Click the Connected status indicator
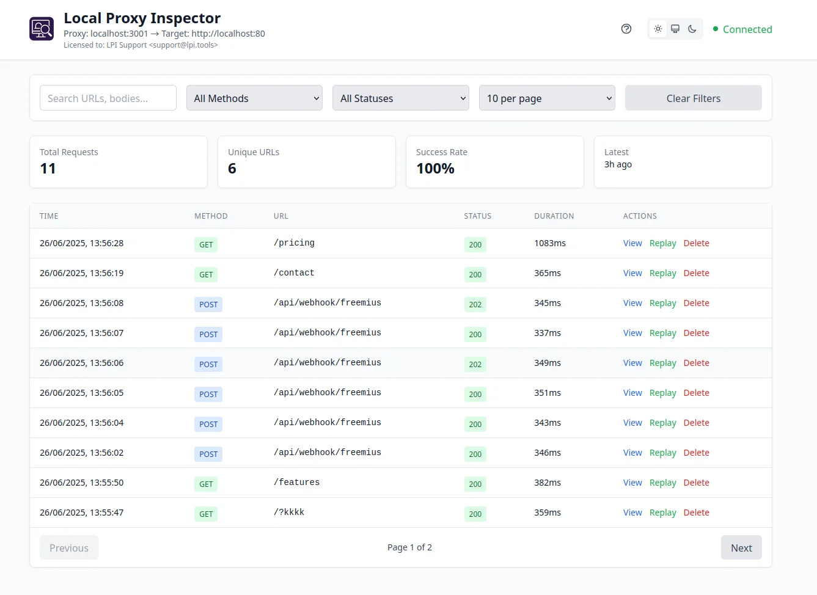The width and height of the screenshot is (817, 595). pyautogui.click(x=742, y=29)
